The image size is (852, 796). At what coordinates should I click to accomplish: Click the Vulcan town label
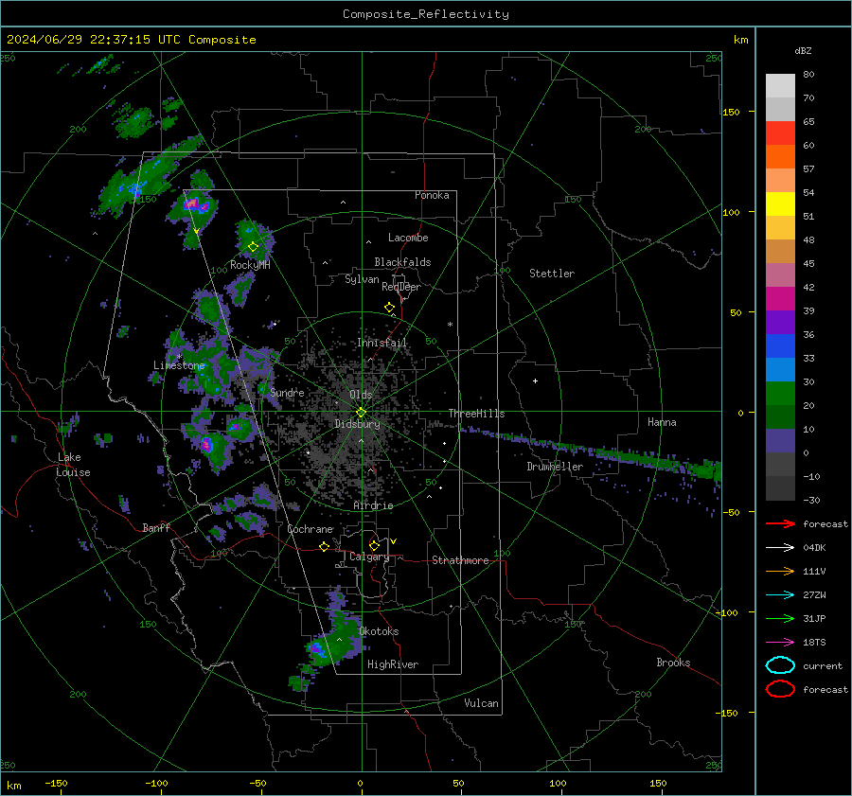pyautogui.click(x=481, y=703)
